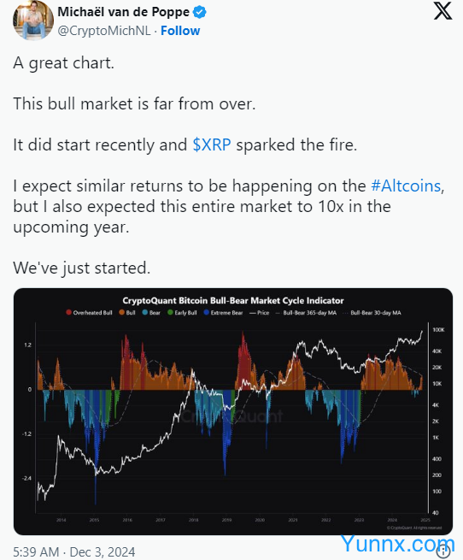Toggle the green Early Bull legend

pyautogui.click(x=182, y=313)
